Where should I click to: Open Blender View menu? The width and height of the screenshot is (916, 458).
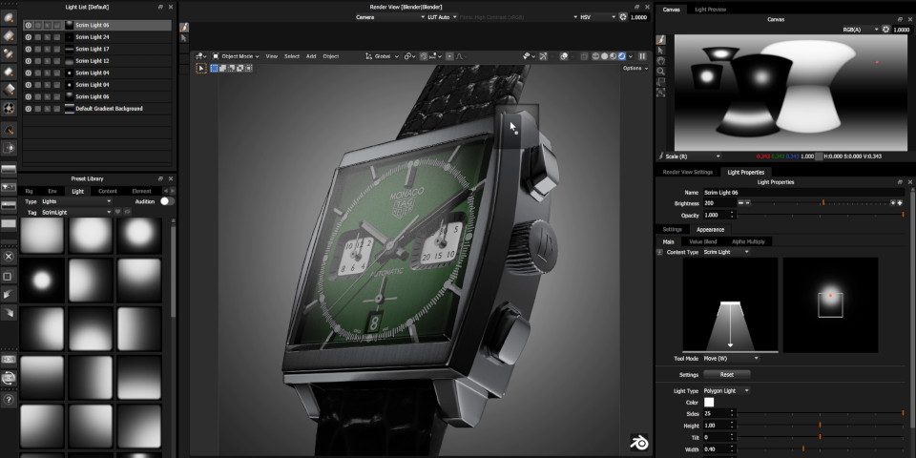[x=272, y=56]
